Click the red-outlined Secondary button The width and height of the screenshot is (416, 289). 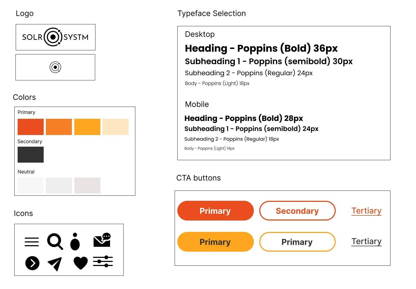pyautogui.click(x=297, y=211)
